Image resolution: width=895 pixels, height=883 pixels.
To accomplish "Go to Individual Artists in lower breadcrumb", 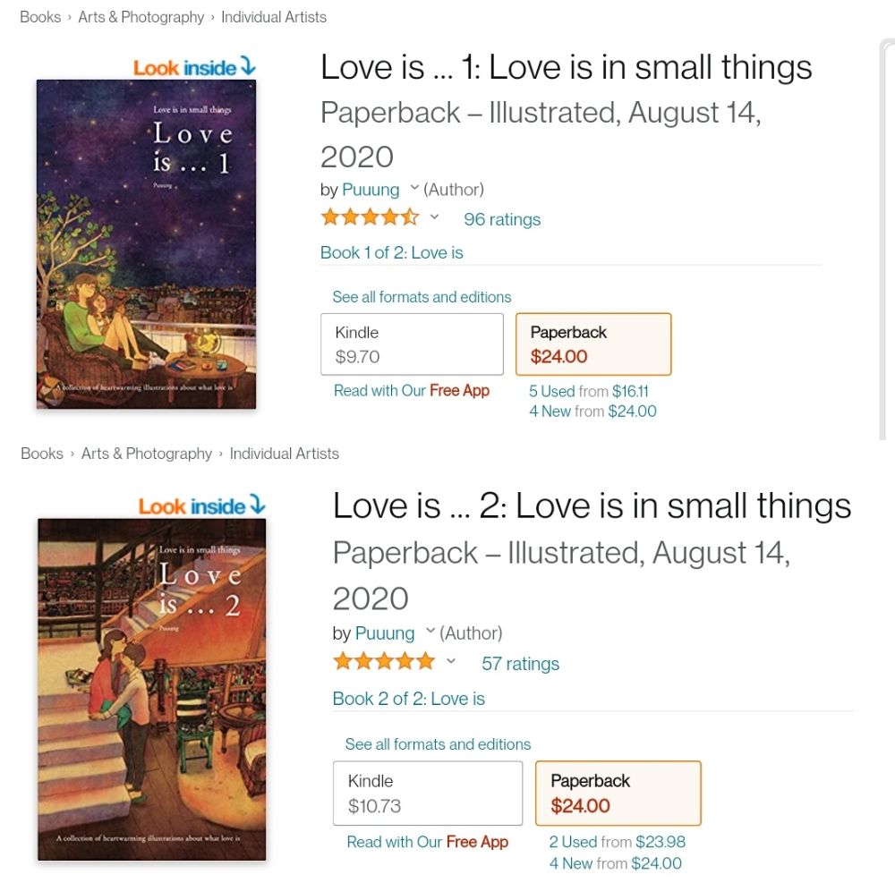I will click(x=284, y=454).
